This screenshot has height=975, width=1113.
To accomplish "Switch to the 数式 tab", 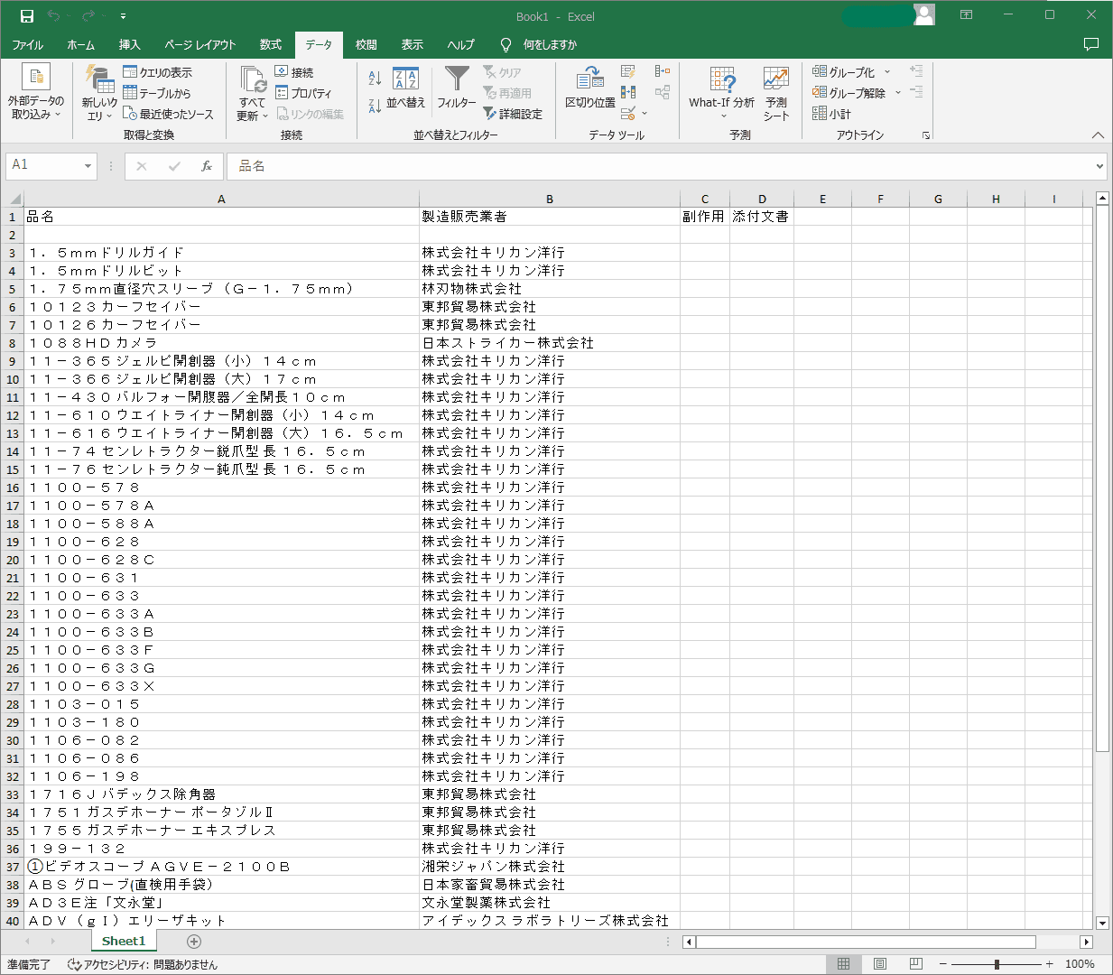I will pos(271,44).
